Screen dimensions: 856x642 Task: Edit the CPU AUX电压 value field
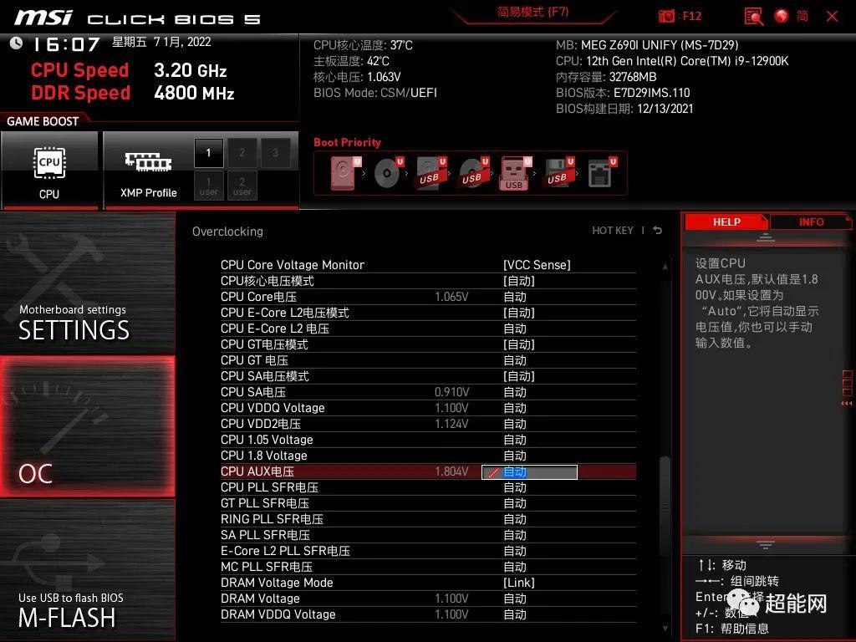point(529,472)
